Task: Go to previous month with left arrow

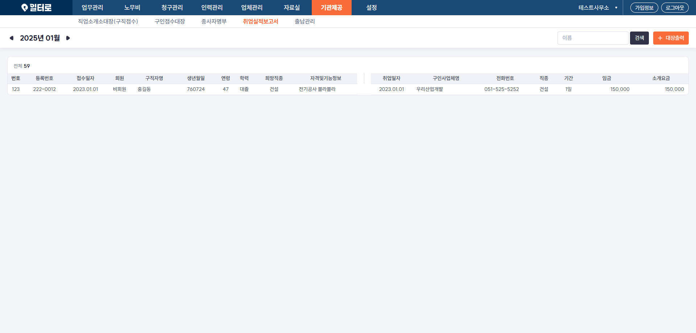Action: coord(12,38)
